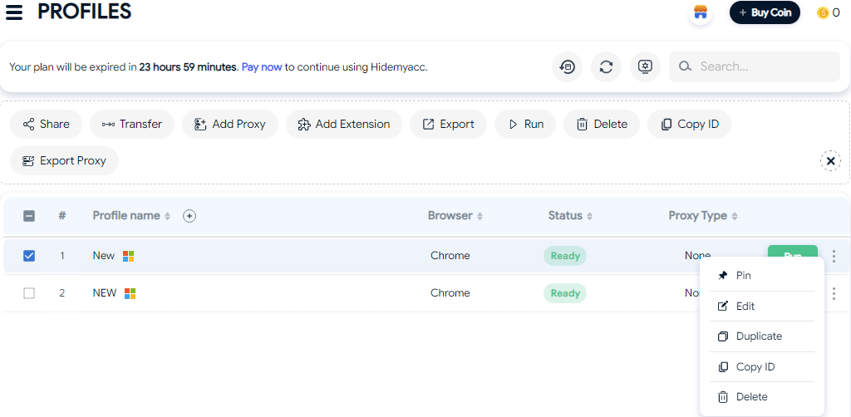This screenshot has width=851, height=417.
Task: Focus the Search input field
Action: [755, 66]
